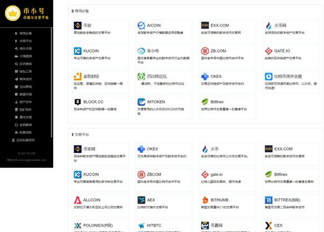This screenshot has width=324, height=232.
Task: Go to 资产发布 in the sidebar
Action: [x=23, y=102]
